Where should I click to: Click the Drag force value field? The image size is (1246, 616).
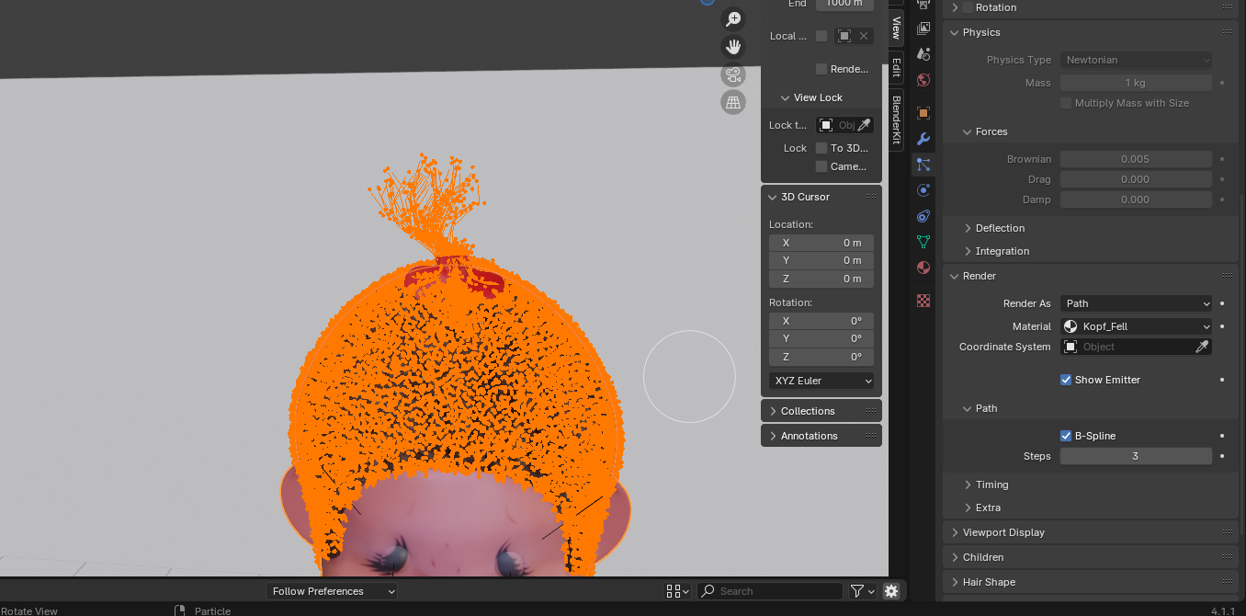click(1136, 179)
